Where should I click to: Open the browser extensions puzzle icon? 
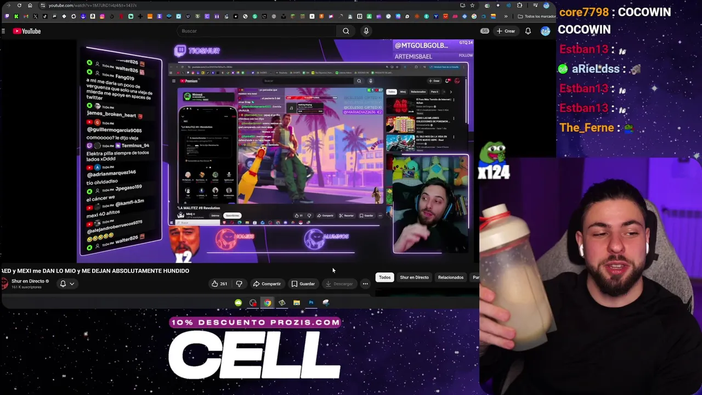519,5
